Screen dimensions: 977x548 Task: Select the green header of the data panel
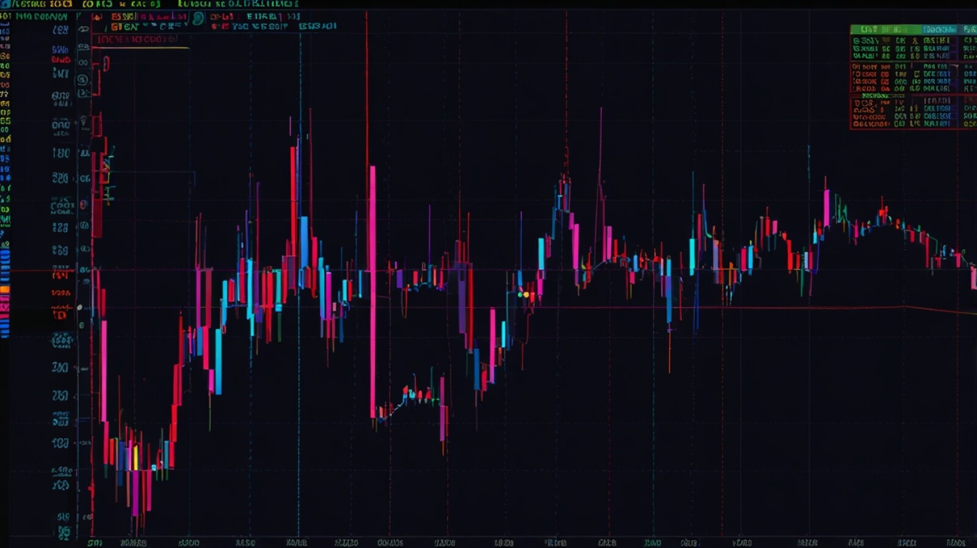(x=885, y=29)
